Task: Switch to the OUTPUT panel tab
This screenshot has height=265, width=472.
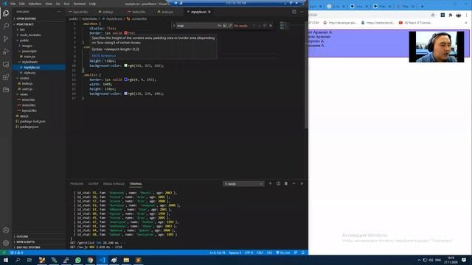Action: click(94, 183)
